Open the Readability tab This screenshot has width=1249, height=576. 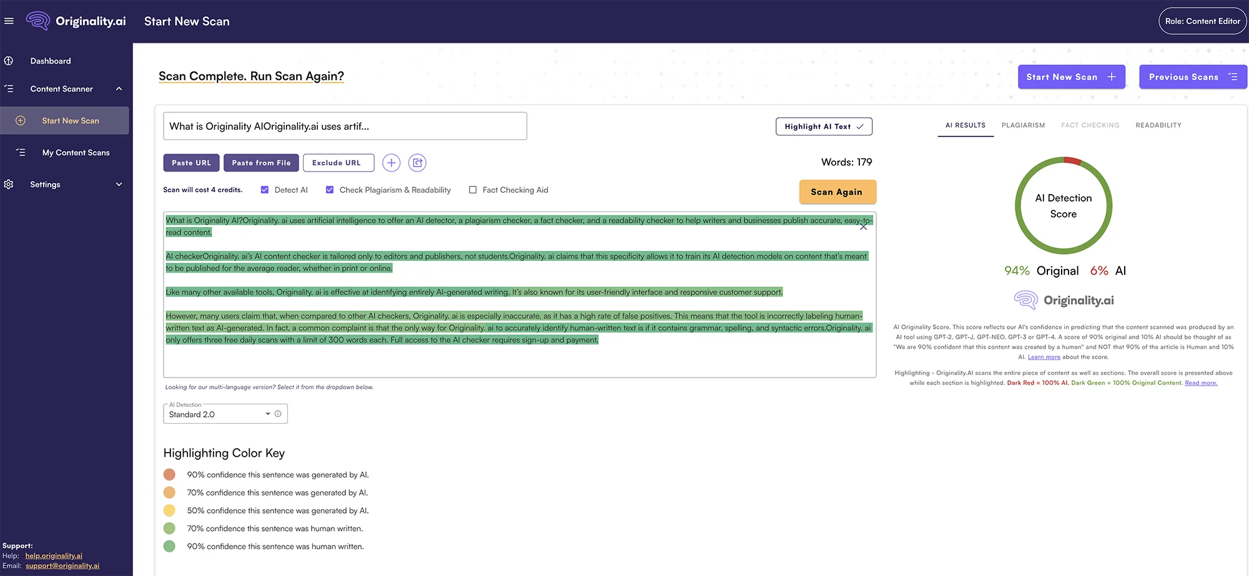click(x=1158, y=125)
